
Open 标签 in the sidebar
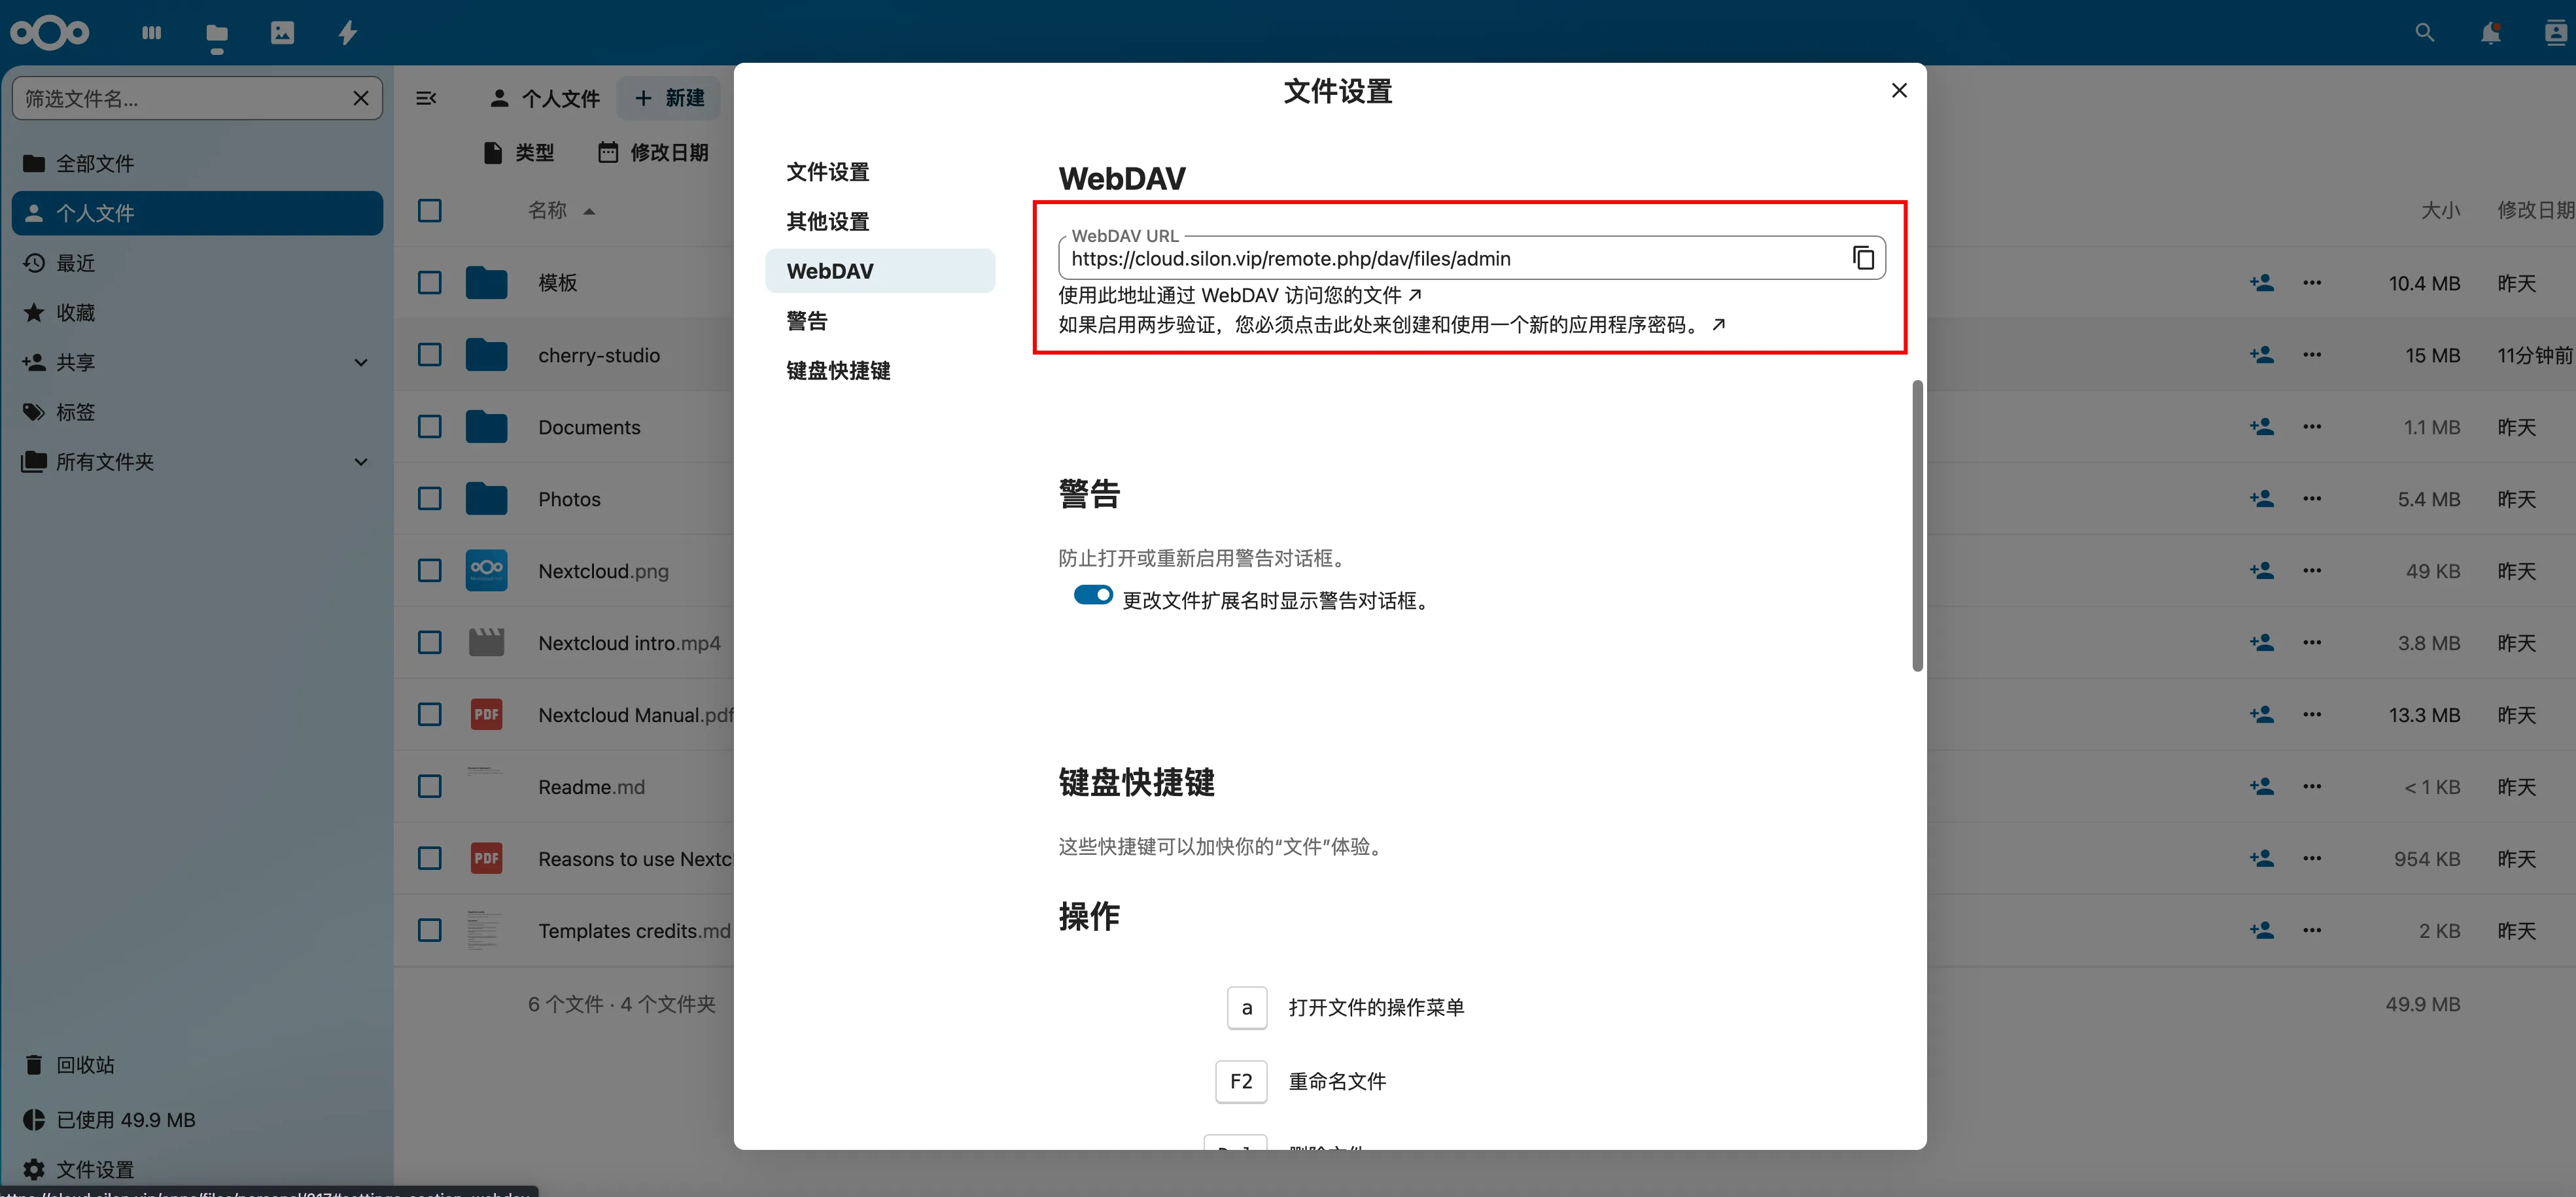pos(197,412)
